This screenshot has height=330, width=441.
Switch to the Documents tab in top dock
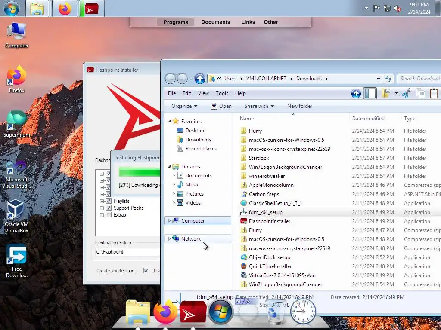216,22
